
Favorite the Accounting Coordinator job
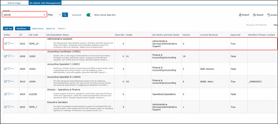click(9, 56)
